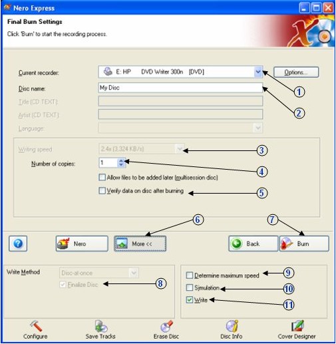Minimize the Nero Express window

[x=304, y=8]
